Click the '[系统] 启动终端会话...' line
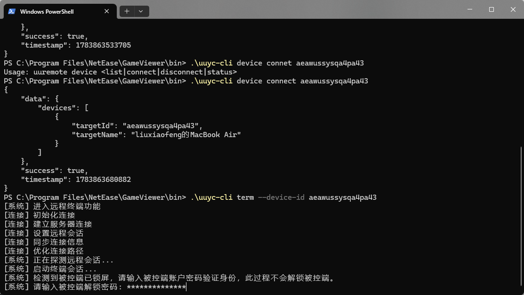The width and height of the screenshot is (524, 295). pyautogui.click(x=50, y=269)
